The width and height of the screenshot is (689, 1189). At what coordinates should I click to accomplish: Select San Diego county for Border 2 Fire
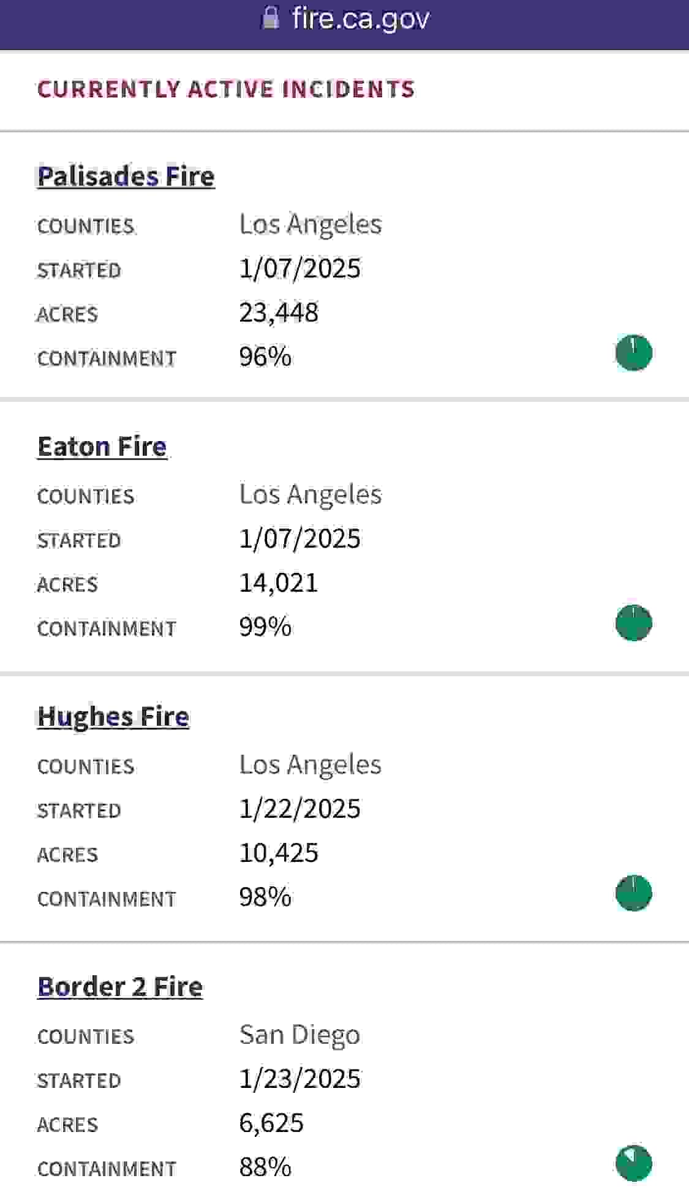pos(299,1035)
